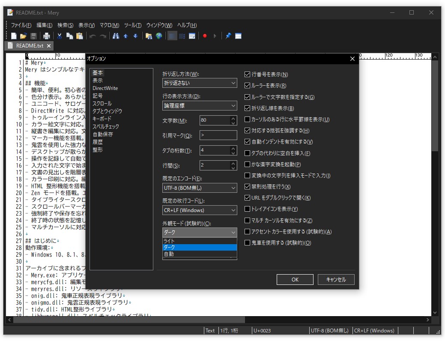Click the New file toolbar icon
Screen dimensions: 445x341
click(x=14, y=36)
